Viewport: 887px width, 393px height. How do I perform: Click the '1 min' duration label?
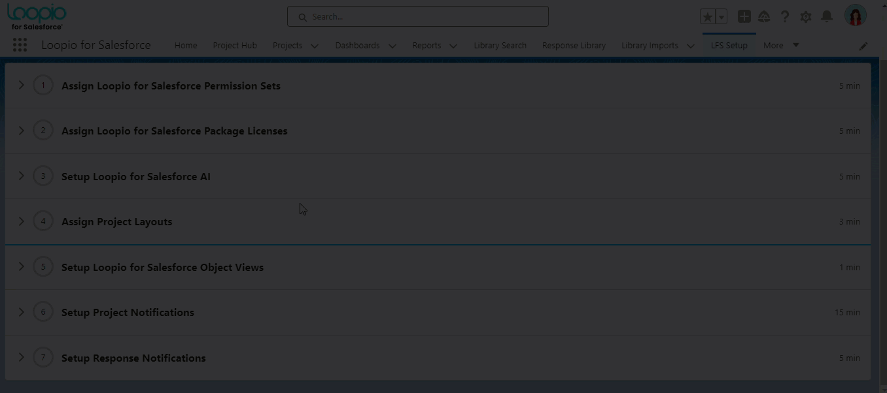tap(850, 267)
